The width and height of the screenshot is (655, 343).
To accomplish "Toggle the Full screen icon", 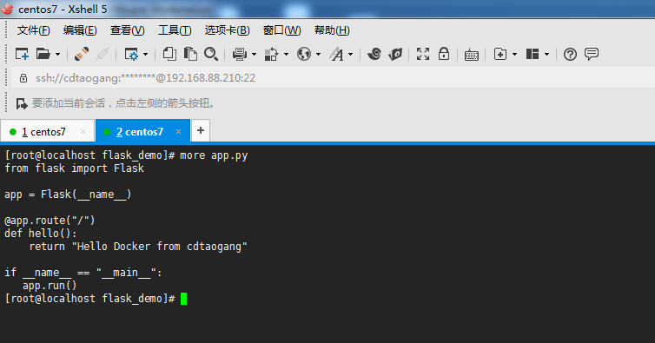I will [x=423, y=54].
